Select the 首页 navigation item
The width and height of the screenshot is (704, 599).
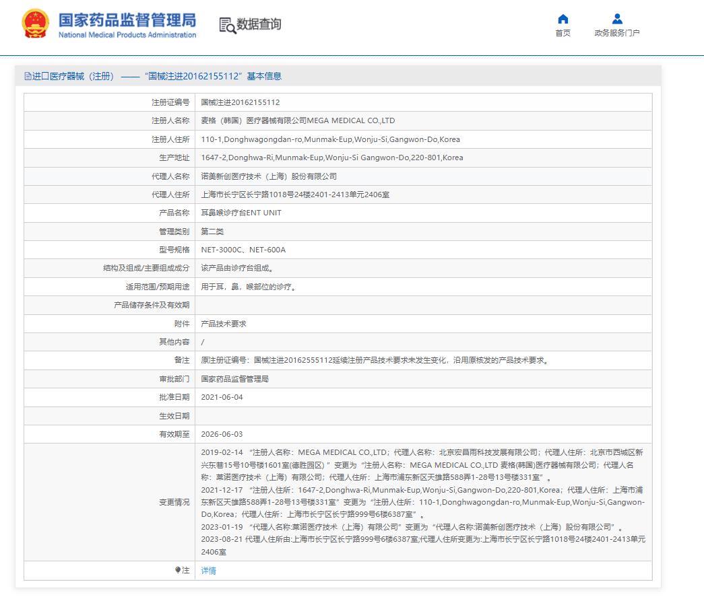coord(563,33)
